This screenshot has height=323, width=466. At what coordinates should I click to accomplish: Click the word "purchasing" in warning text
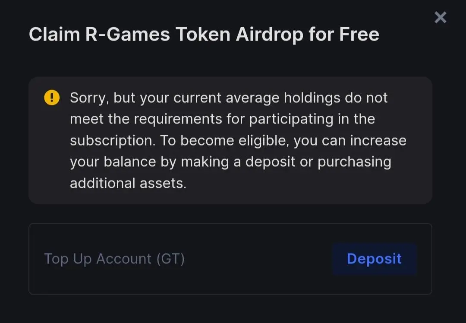(x=354, y=162)
